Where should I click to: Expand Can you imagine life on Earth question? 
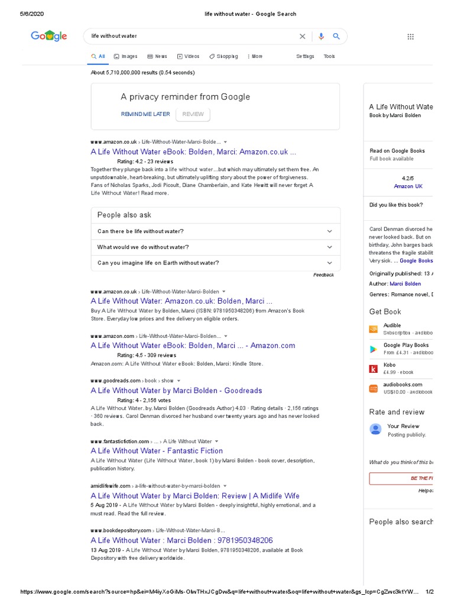(x=215, y=263)
